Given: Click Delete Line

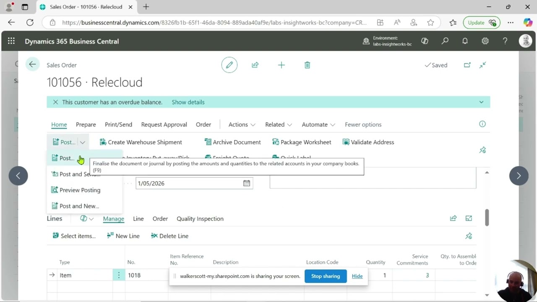Looking at the screenshot, I should click(x=169, y=236).
